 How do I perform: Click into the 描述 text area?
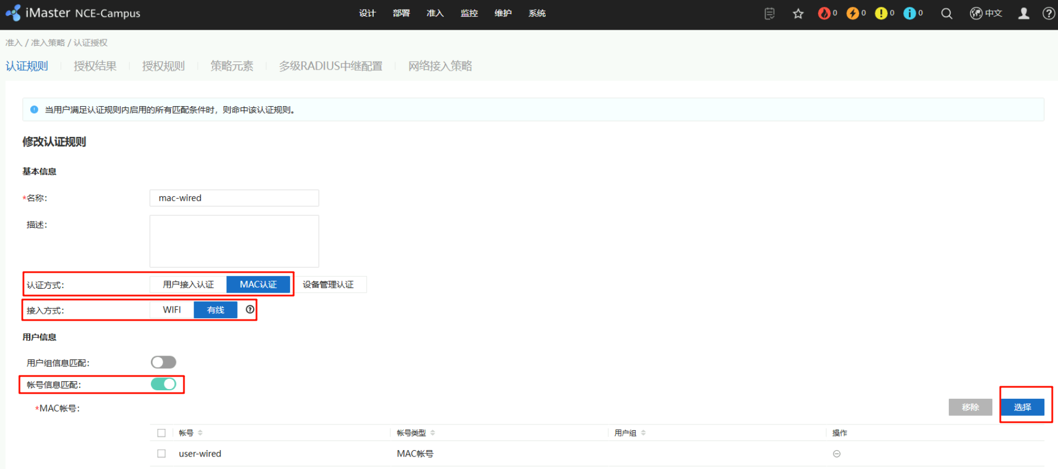[234, 241]
